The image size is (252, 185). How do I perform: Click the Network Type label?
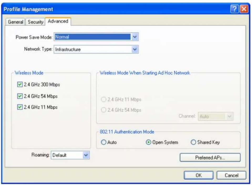(38, 49)
